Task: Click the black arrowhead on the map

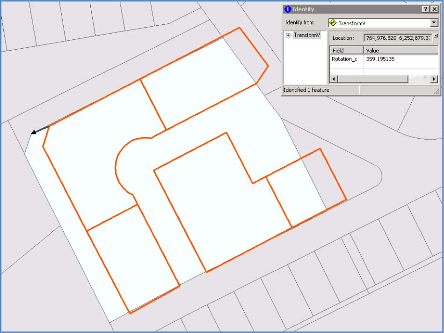Action: [x=34, y=133]
